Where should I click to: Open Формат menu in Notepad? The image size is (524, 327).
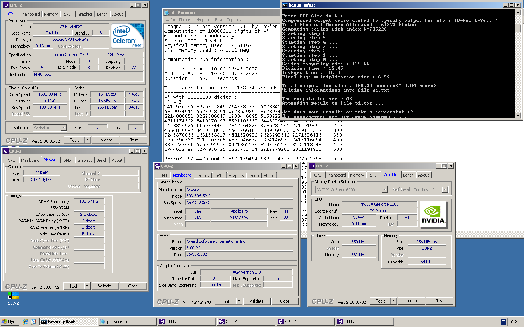[204, 20]
